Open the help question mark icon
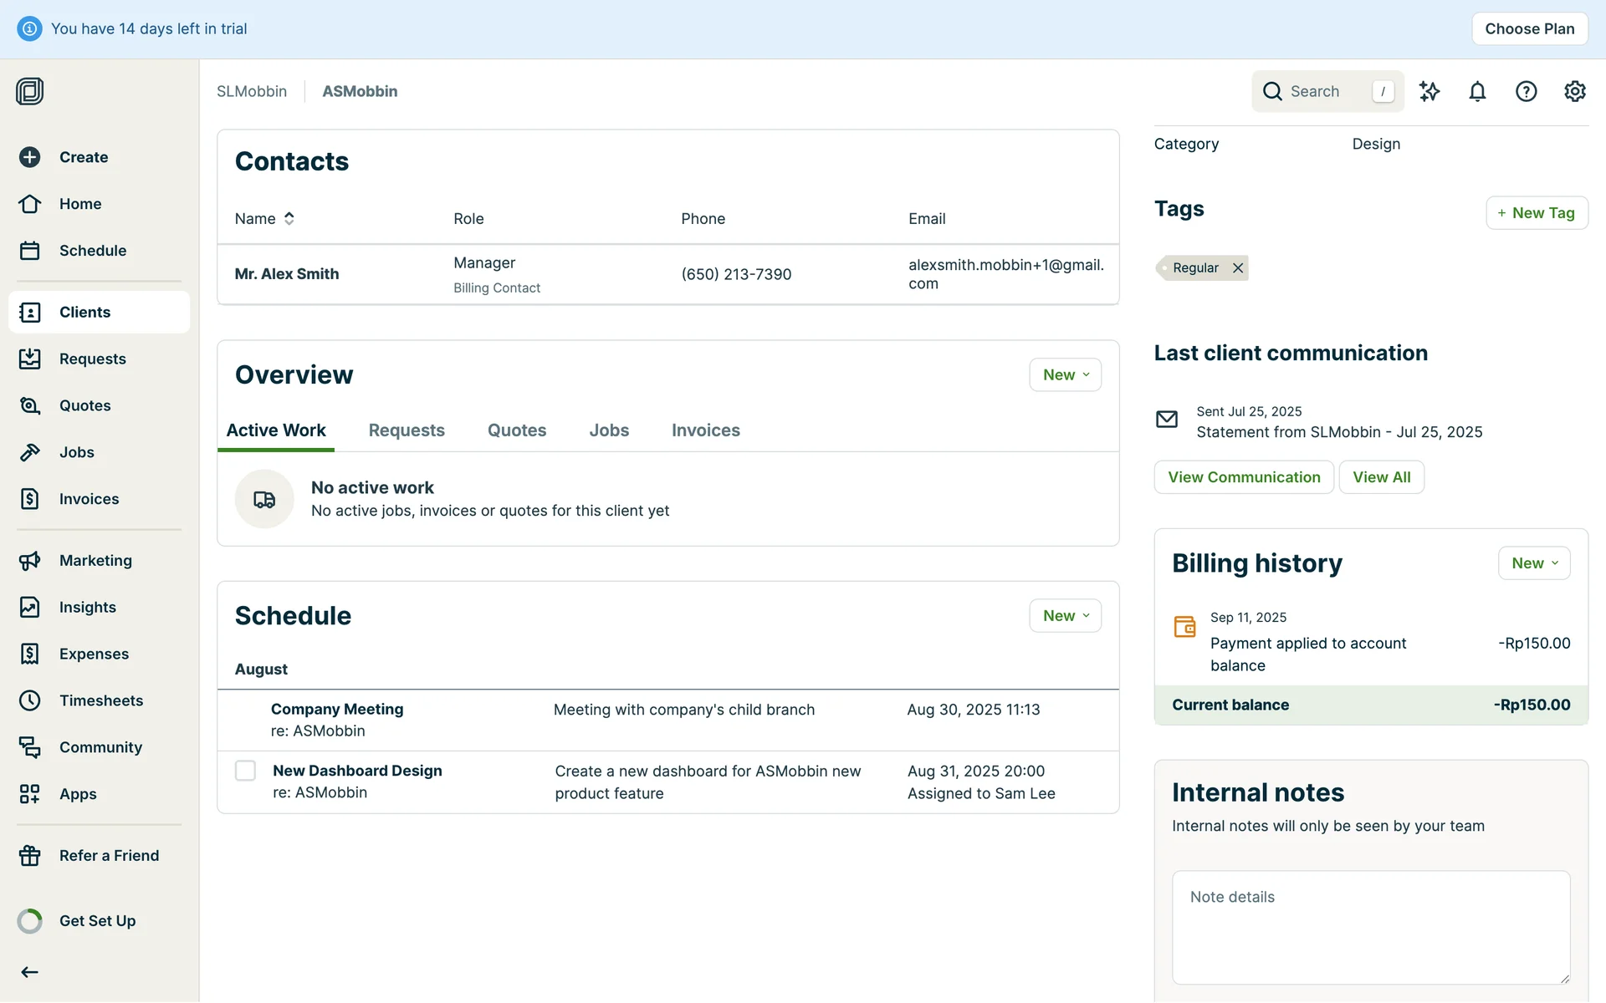The height and width of the screenshot is (1003, 1606). (1526, 91)
